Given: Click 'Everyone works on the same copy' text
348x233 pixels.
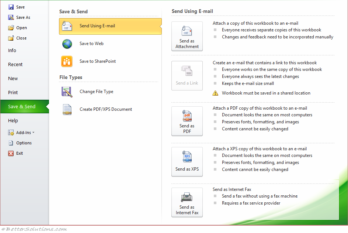Looking at the screenshot, I should point(272,69).
